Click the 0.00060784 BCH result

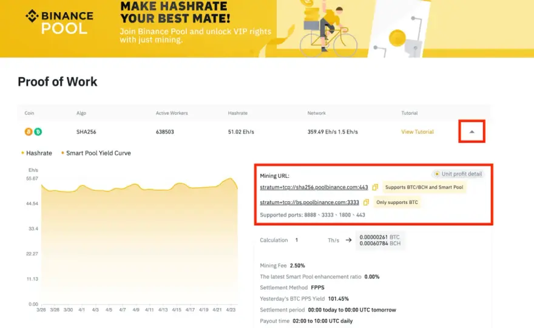pyautogui.click(x=380, y=244)
